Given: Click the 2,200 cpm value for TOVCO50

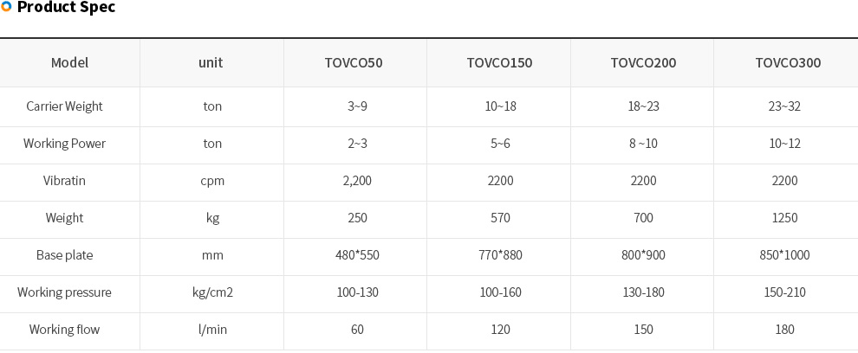Looking at the screenshot, I should (x=357, y=180).
